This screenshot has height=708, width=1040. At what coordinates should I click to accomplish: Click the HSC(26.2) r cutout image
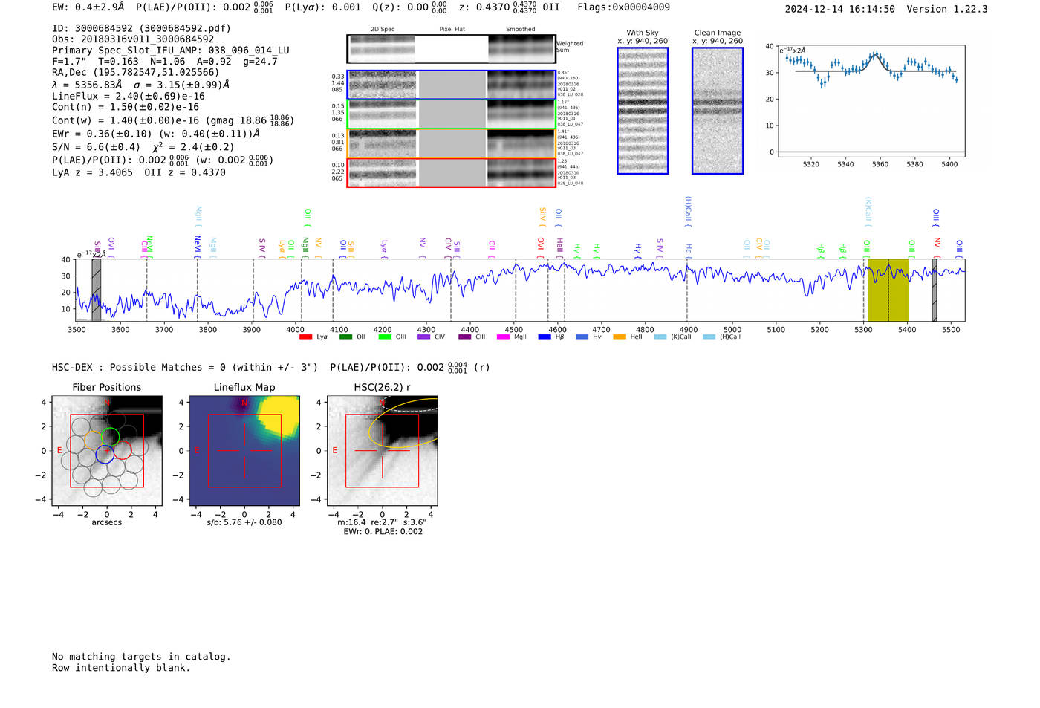[x=383, y=451]
